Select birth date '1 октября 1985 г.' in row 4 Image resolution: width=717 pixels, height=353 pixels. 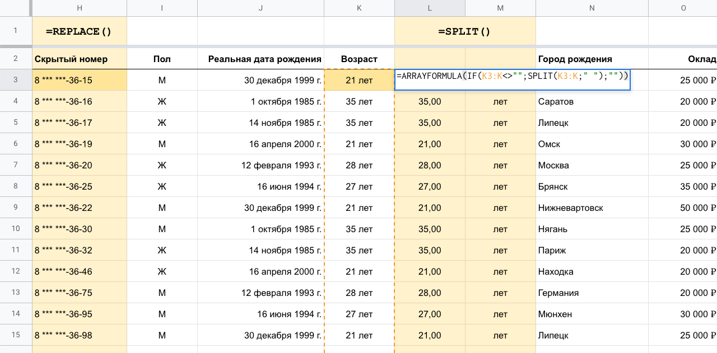click(x=261, y=101)
